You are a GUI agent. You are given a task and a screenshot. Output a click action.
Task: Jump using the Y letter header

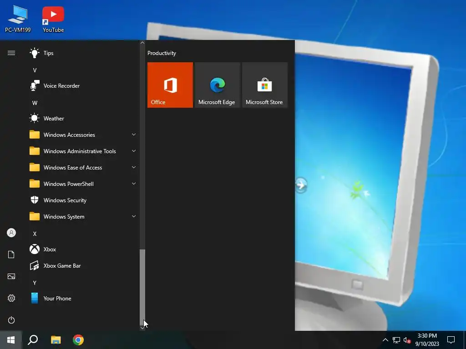click(x=35, y=283)
